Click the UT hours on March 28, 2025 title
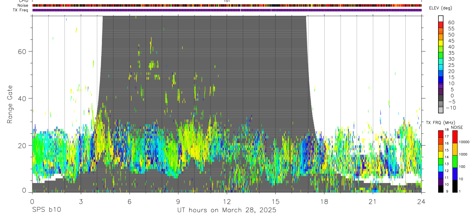Viewport: 474px width, 218px height. [227, 210]
